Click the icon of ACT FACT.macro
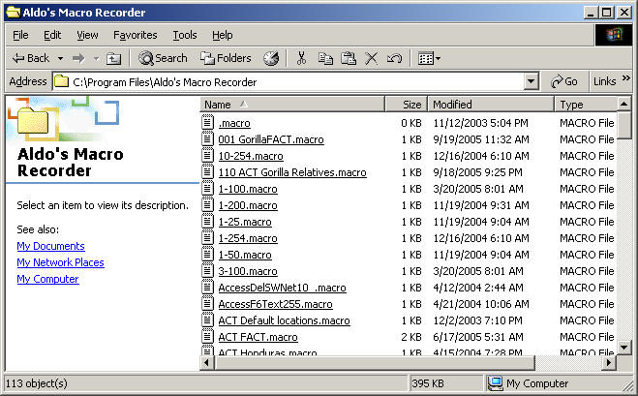Screen dimensions: 638x396 207,337
